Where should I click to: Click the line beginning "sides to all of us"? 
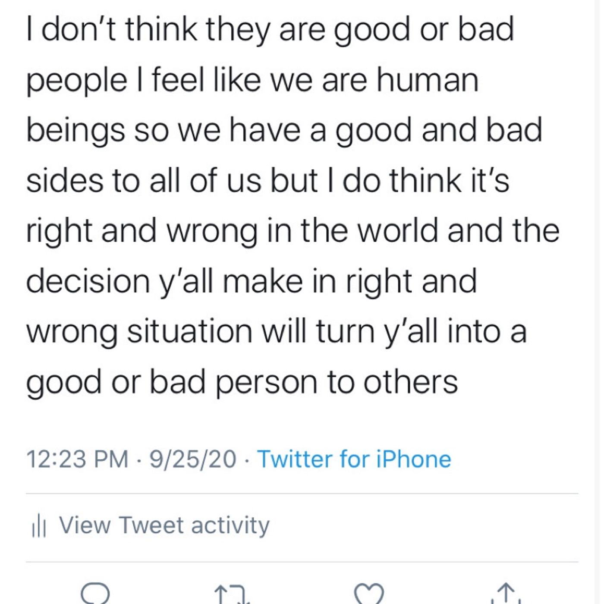268,181
